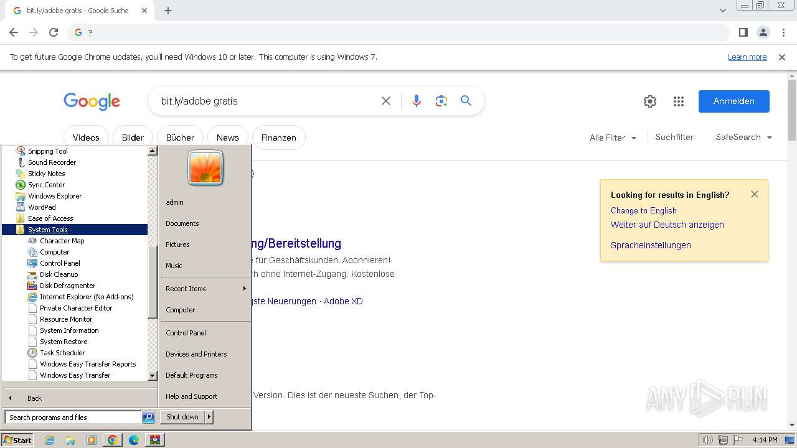Viewport: 797px width, 448px height.
Task: Open Music from the Start menu
Action: pos(174,266)
